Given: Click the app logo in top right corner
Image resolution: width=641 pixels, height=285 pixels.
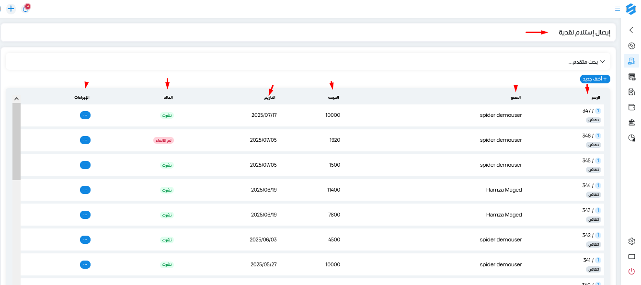Looking at the screenshot, I should pyautogui.click(x=630, y=9).
